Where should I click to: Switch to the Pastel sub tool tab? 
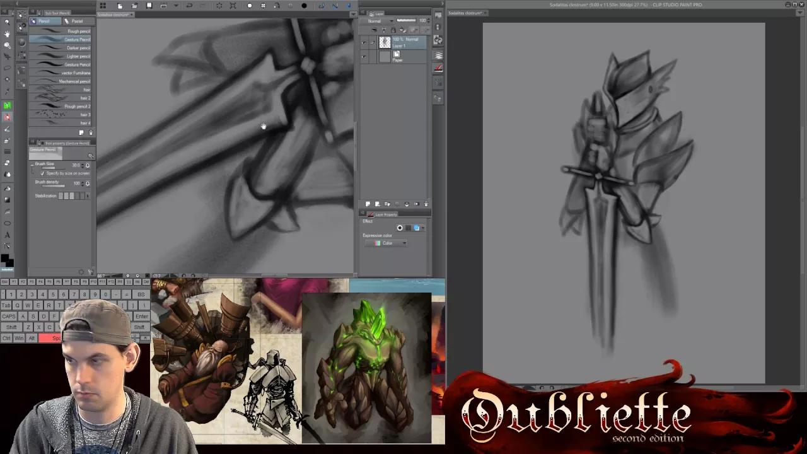coord(77,21)
